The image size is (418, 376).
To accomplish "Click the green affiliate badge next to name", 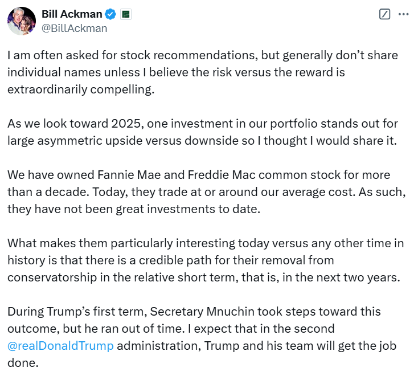I will pyautogui.click(x=126, y=14).
